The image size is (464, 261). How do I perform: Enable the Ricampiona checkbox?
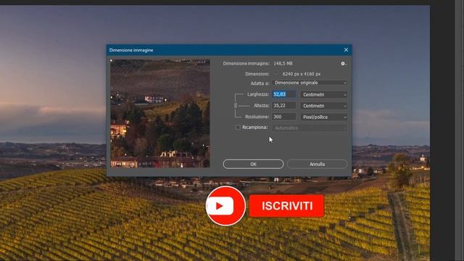[238, 128]
